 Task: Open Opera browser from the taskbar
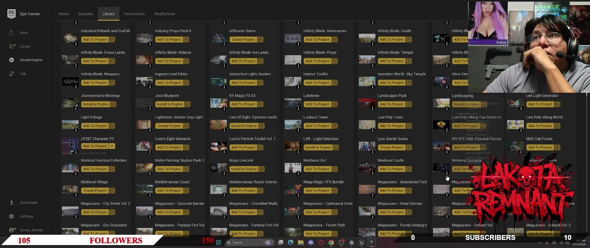point(321,242)
